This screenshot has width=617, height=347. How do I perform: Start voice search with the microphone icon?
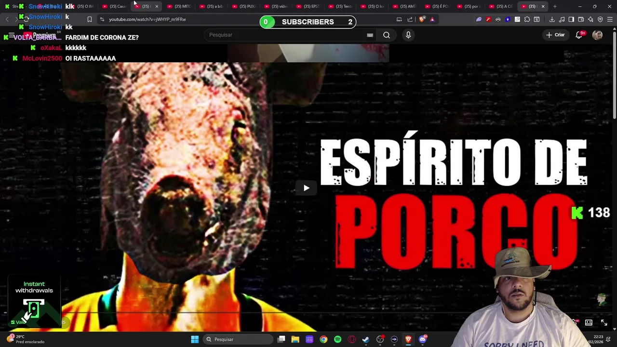tap(408, 35)
